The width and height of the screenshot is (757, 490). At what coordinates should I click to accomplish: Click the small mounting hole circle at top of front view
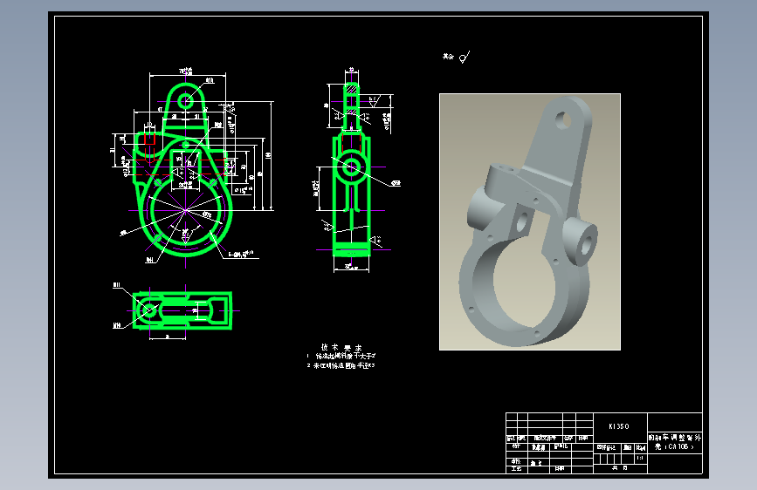185,102
